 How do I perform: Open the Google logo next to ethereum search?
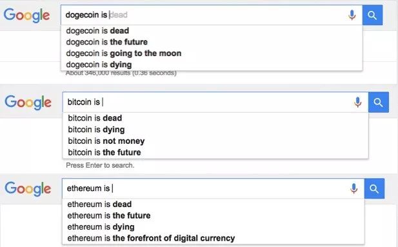[x=28, y=188]
